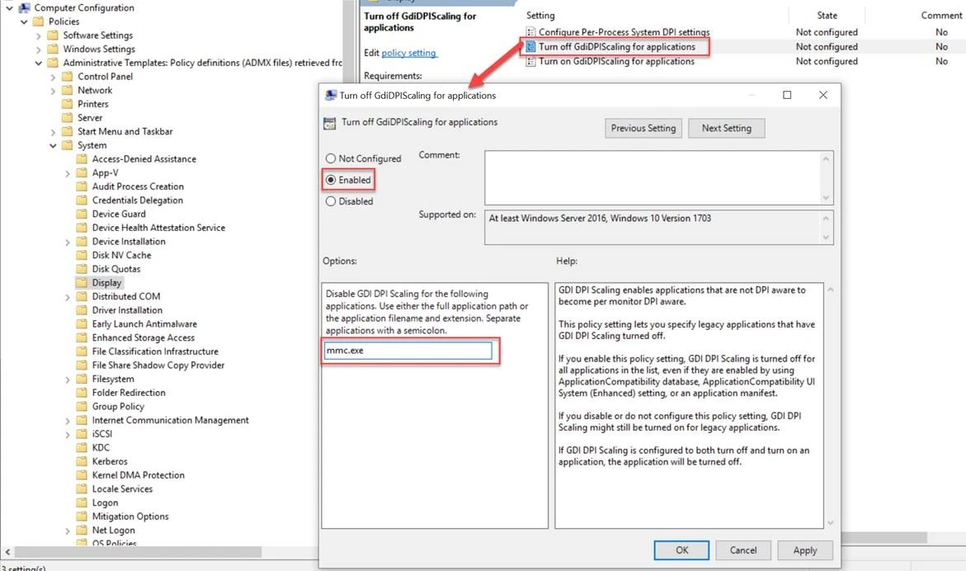Click the Disk Quotas folder icon
Viewport: 966px width, 571px height.
pos(82,269)
